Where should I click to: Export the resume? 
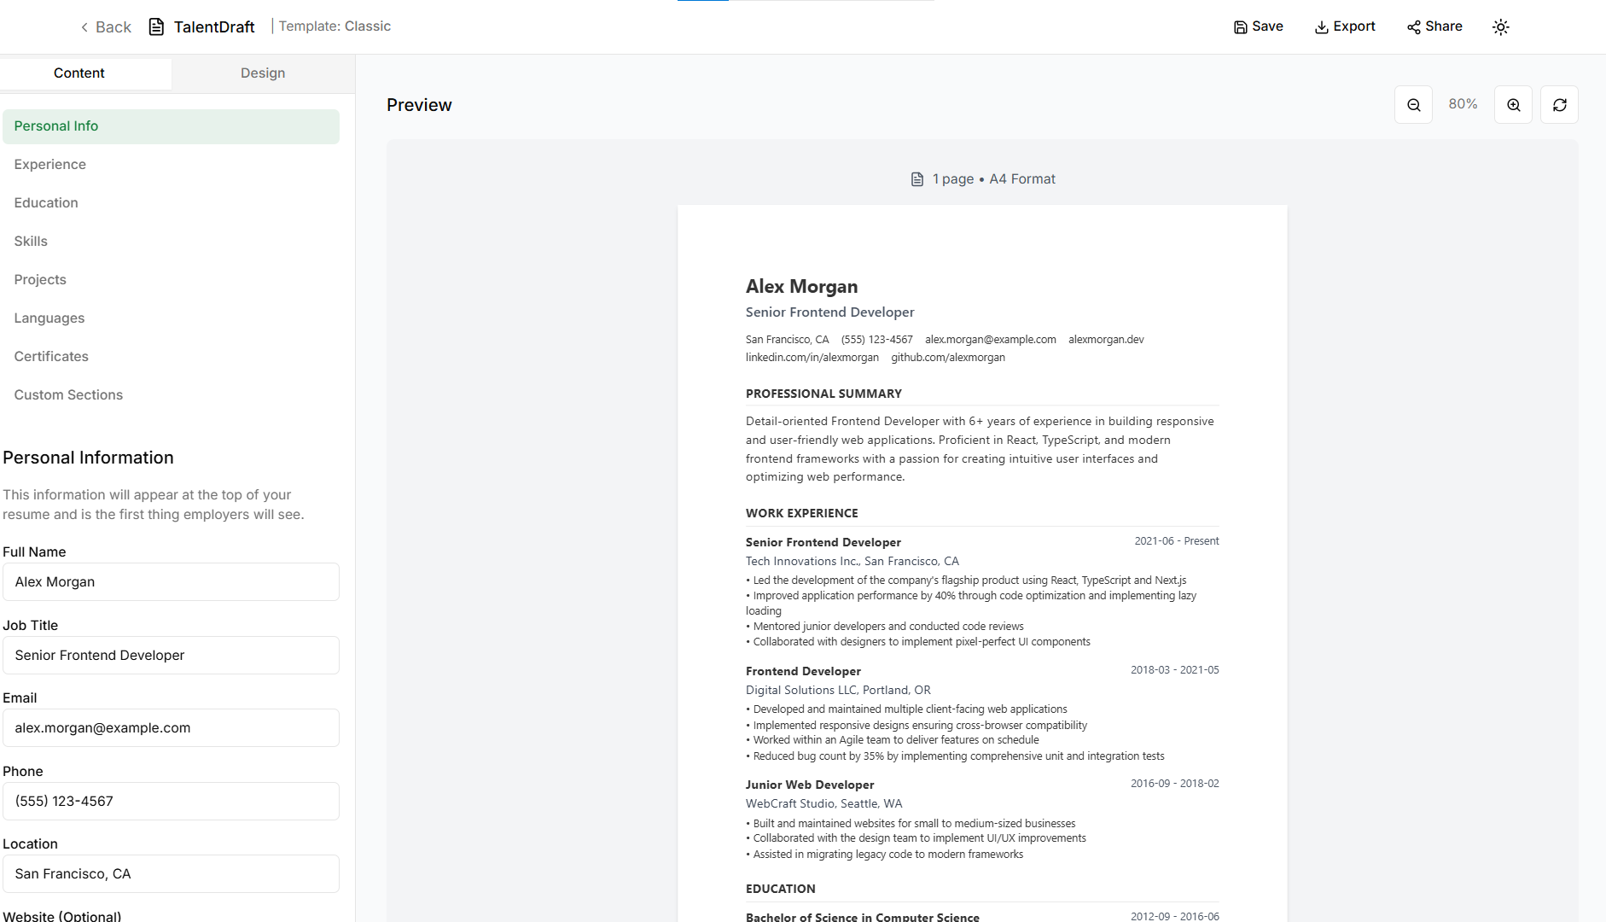1344,26
